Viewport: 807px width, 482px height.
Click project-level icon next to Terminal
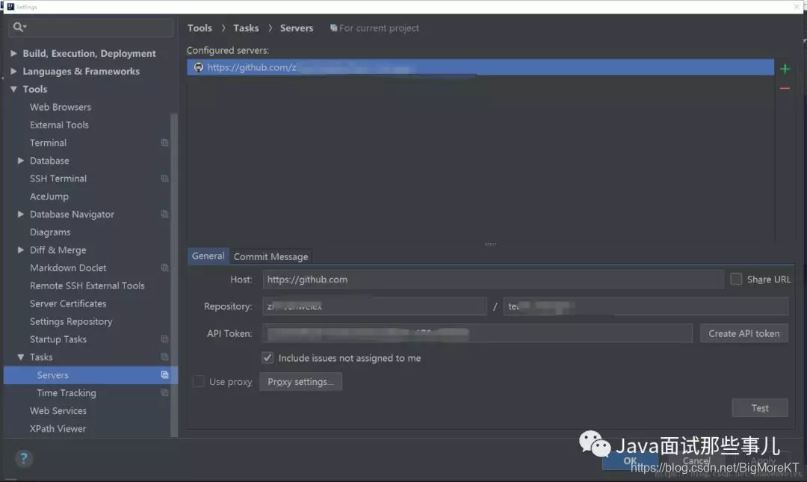coord(164,143)
